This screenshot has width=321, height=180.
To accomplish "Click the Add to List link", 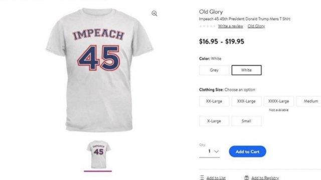I will (x=216, y=178).
